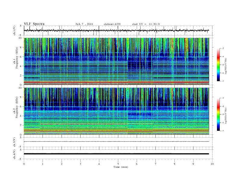Click the '3' tick on the time axis
239x184 pixels.
(x=81, y=164)
